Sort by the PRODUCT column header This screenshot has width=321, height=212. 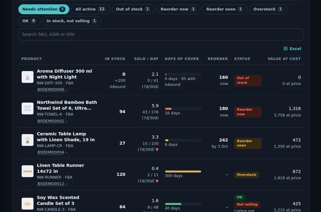pos(32,59)
